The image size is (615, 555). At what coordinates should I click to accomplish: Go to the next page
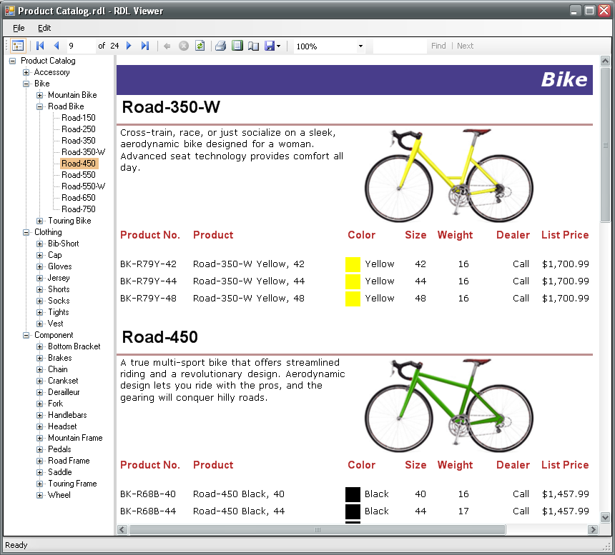click(129, 46)
